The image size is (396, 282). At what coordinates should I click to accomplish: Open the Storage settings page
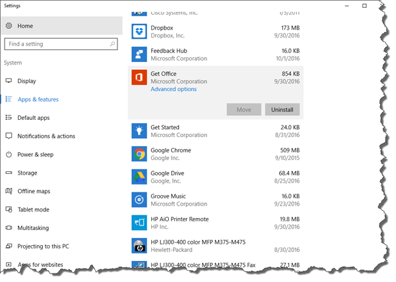pos(27,173)
